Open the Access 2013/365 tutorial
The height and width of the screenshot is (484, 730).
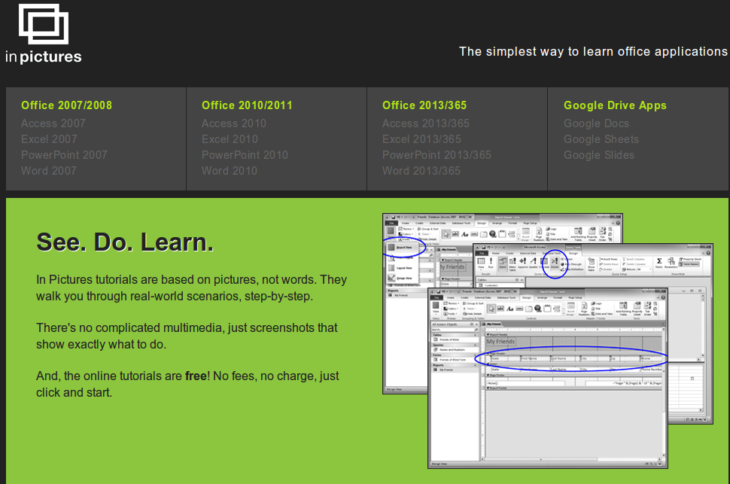pos(426,123)
